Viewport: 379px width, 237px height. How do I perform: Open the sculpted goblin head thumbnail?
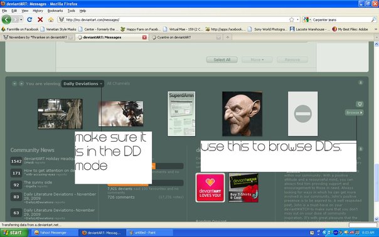(x=242, y=113)
